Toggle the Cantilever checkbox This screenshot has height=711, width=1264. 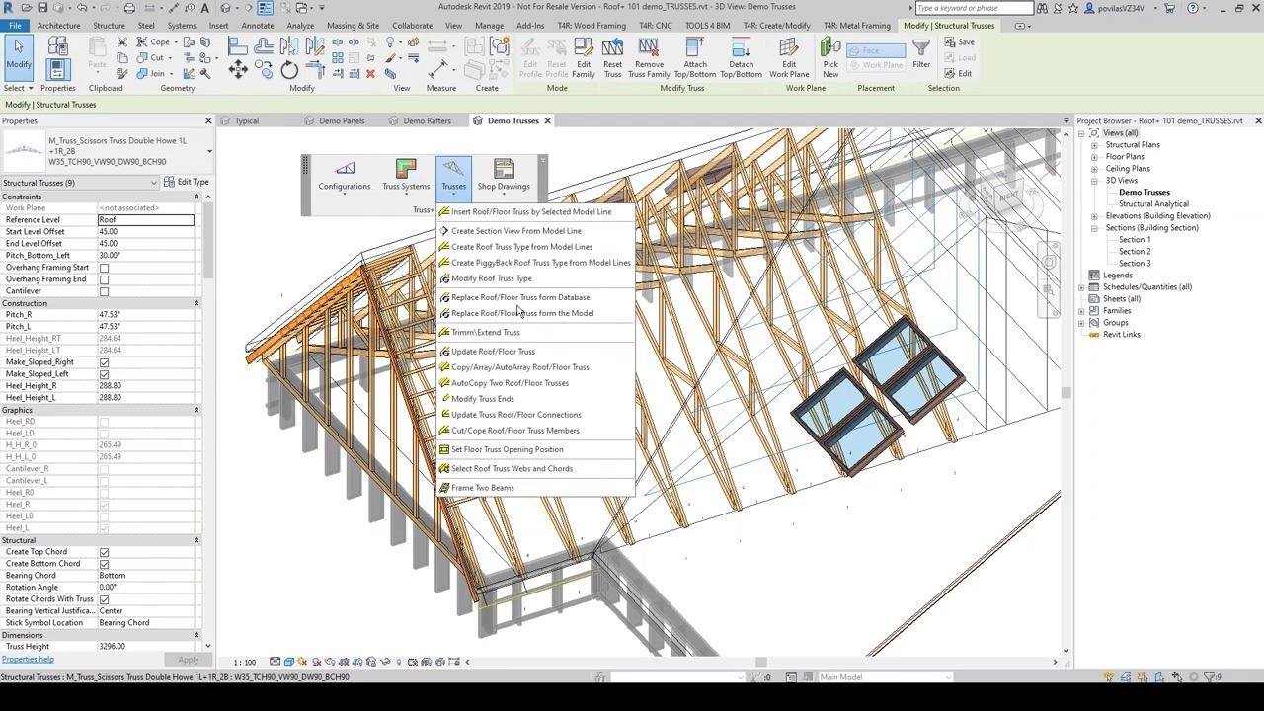coord(104,291)
